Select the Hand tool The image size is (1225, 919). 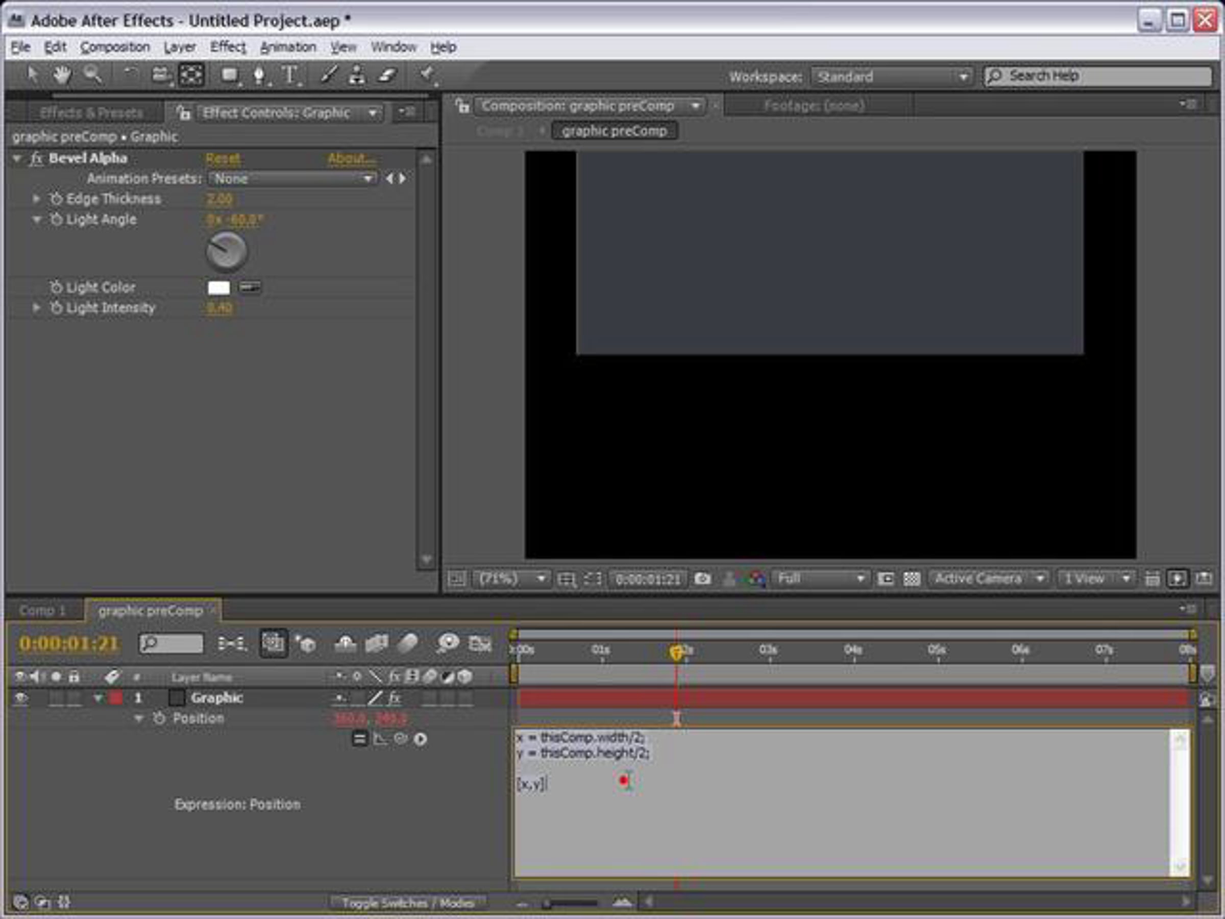pyautogui.click(x=61, y=75)
